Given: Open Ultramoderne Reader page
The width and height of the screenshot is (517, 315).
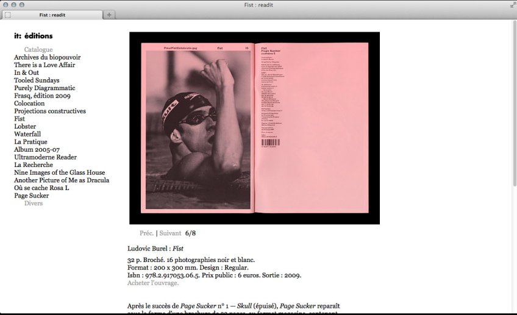Looking at the screenshot, I should [x=45, y=157].
